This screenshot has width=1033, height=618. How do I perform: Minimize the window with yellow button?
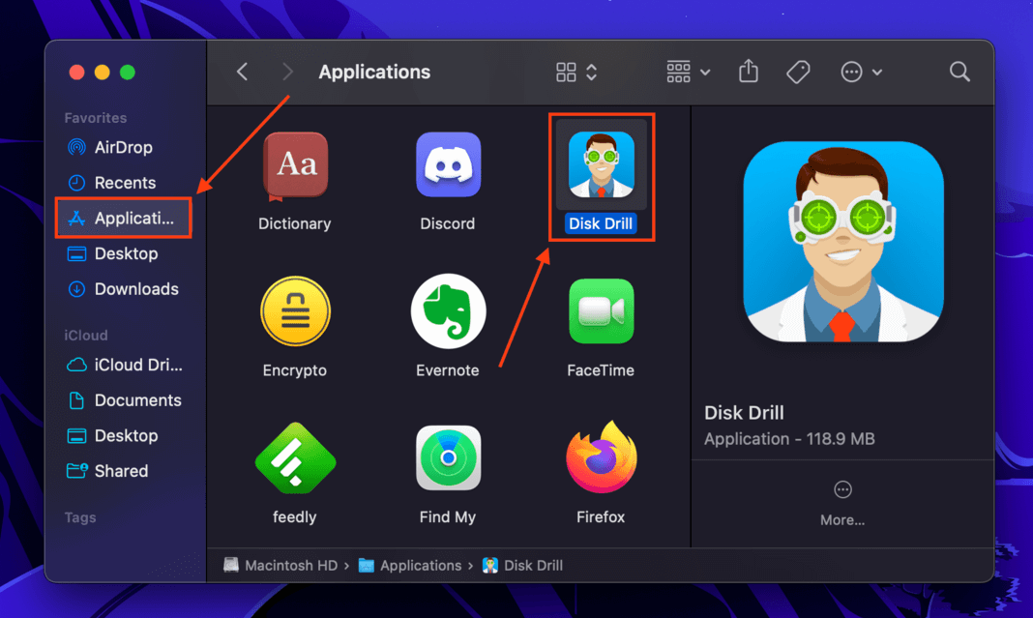pyautogui.click(x=103, y=72)
